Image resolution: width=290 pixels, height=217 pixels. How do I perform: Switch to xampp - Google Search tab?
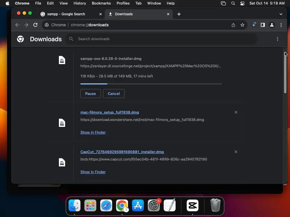[x=71, y=14]
